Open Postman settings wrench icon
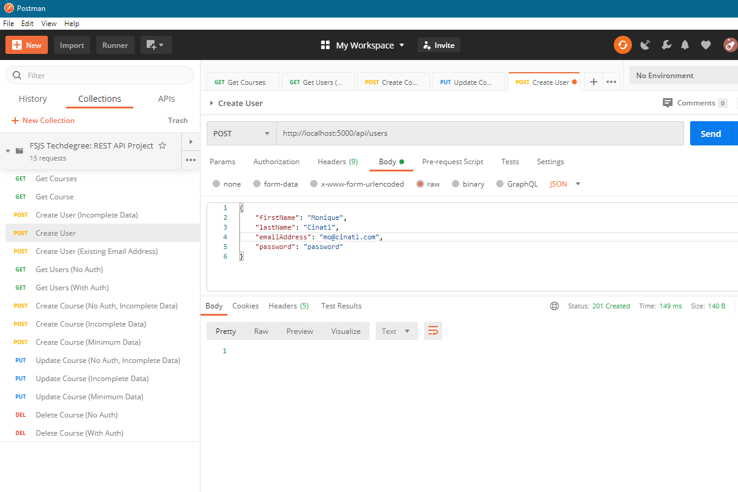 [x=666, y=45]
